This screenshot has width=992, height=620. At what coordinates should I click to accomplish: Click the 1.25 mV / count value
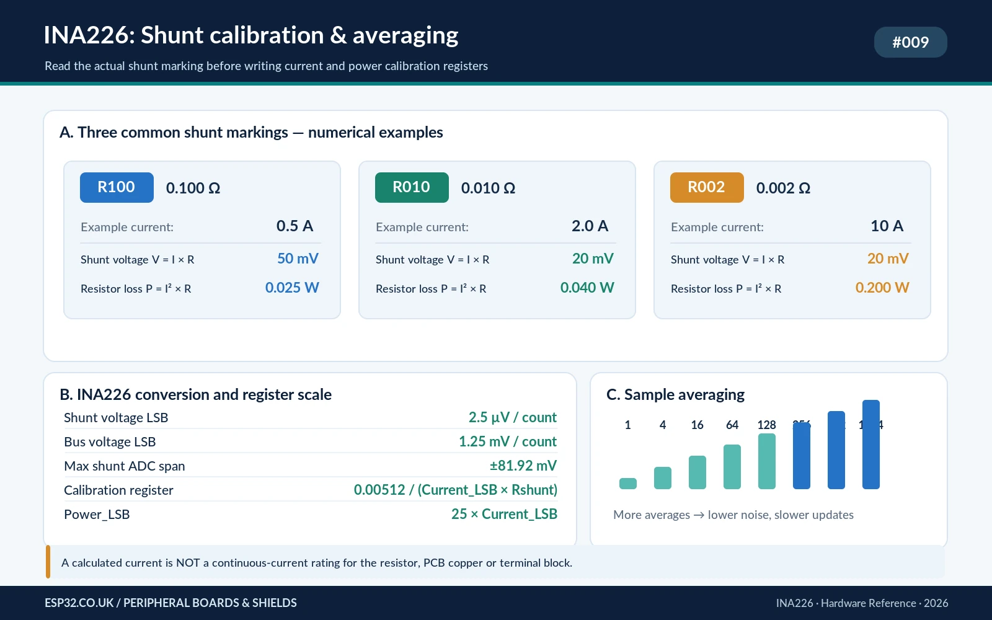coord(508,441)
